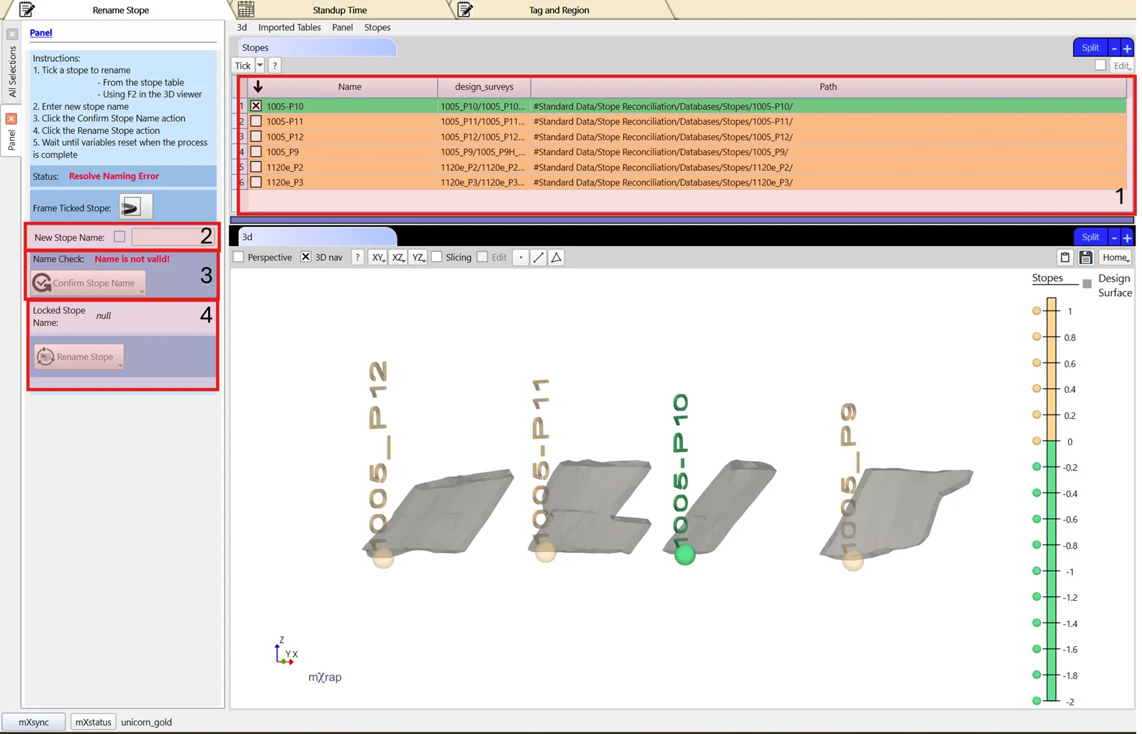The width and height of the screenshot is (1142, 734).
Task: Select the point tool icon
Action: coord(521,258)
